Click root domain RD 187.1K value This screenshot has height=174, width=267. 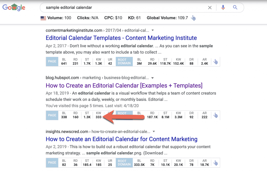[x=152, y=115]
